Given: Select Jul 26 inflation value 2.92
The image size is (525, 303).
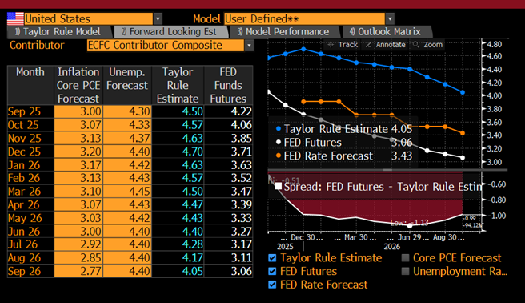Looking at the screenshot, I should (78, 244).
